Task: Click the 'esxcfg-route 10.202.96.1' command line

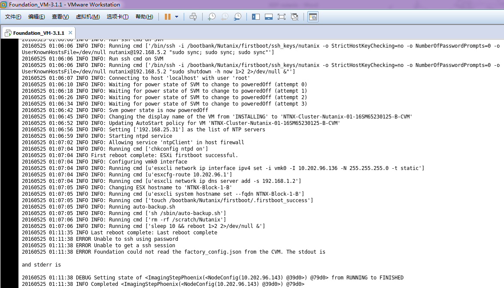Action: coord(127,175)
